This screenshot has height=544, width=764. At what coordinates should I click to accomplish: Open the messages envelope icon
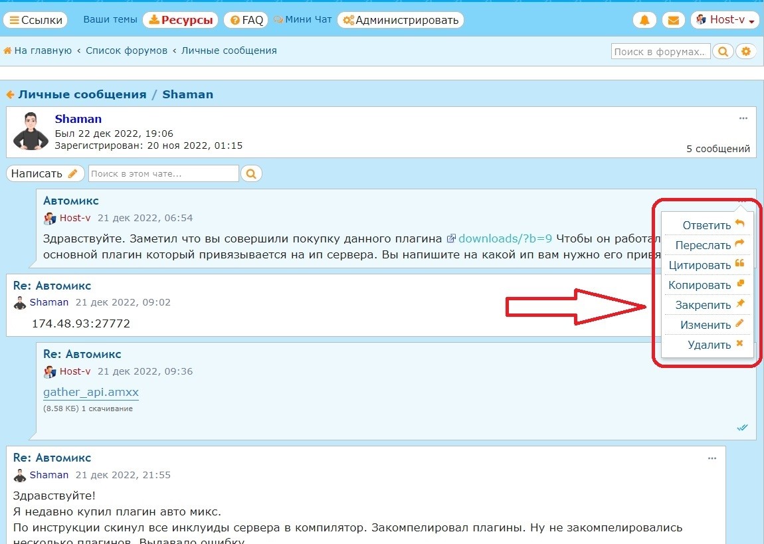point(673,20)
